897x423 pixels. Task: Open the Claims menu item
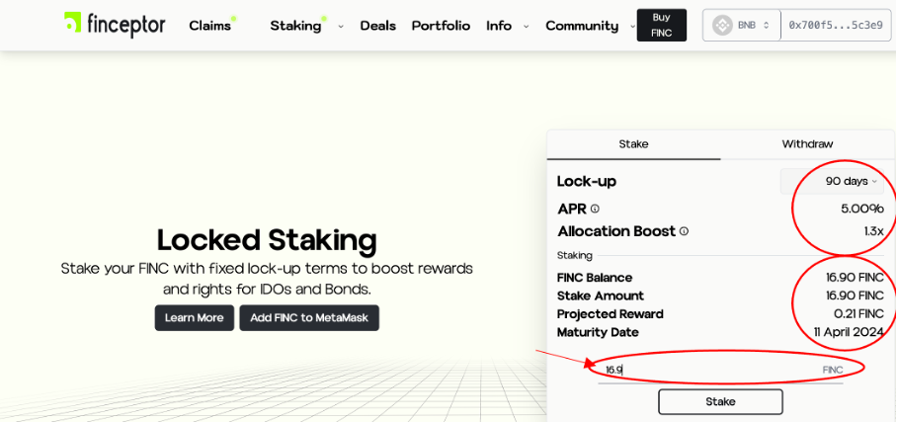click(x=210, y=26)
